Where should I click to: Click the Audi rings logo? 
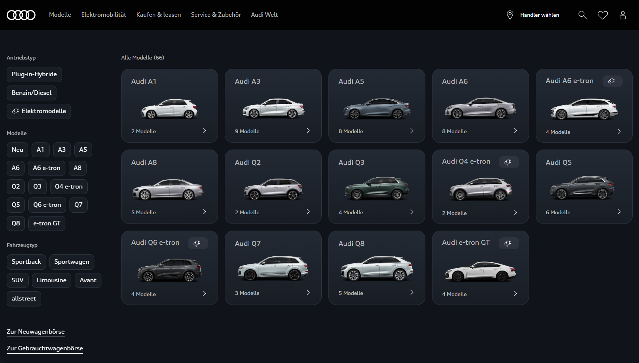(x=21, y=15)
